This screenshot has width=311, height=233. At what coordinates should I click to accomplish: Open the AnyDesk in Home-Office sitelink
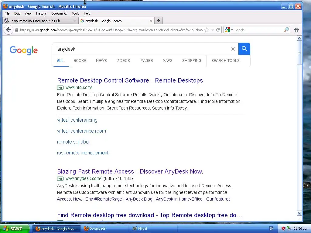tap(179, 199)
